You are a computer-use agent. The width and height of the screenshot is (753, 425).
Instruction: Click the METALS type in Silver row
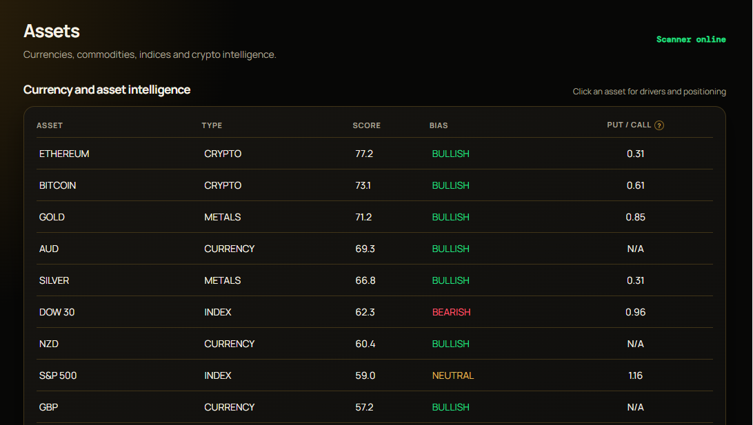pyautogui.click(x=222, y=280)
